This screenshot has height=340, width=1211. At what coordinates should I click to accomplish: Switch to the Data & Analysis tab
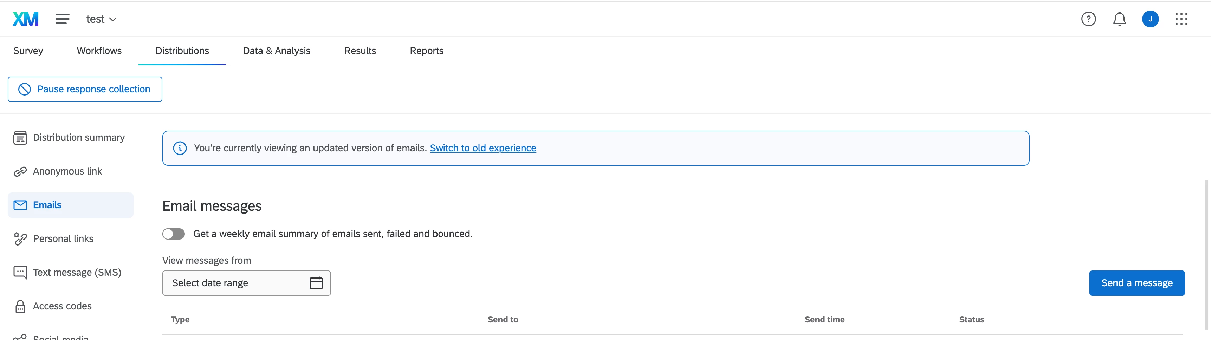click(x=277, y=51)
